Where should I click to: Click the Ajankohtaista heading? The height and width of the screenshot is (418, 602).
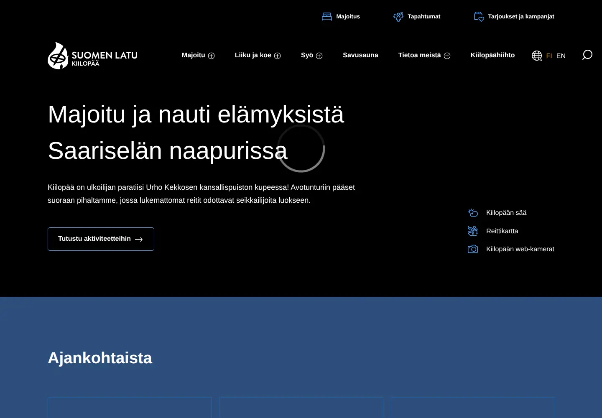100,358
